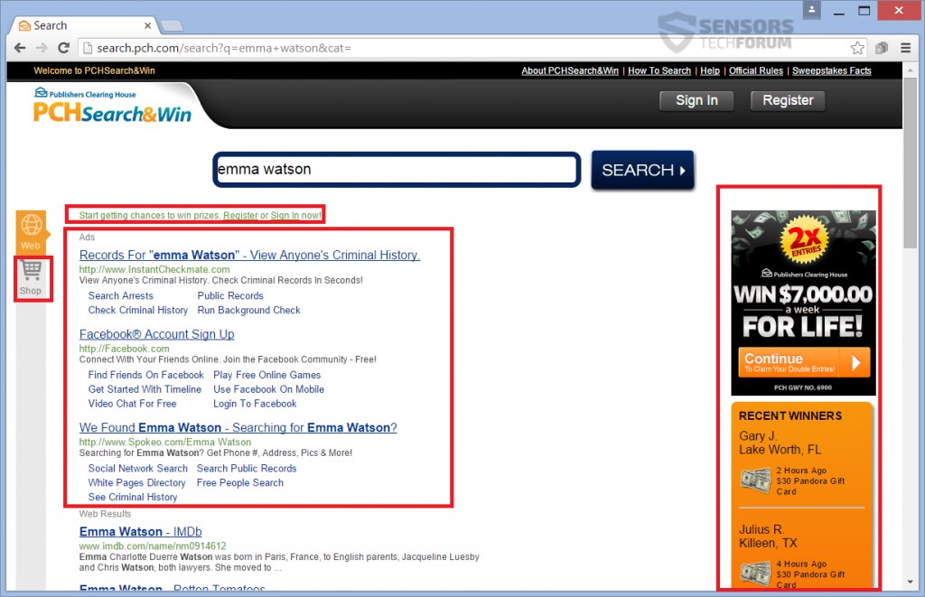
Task: Click the Sign In button
Action: tap(696, 100)
